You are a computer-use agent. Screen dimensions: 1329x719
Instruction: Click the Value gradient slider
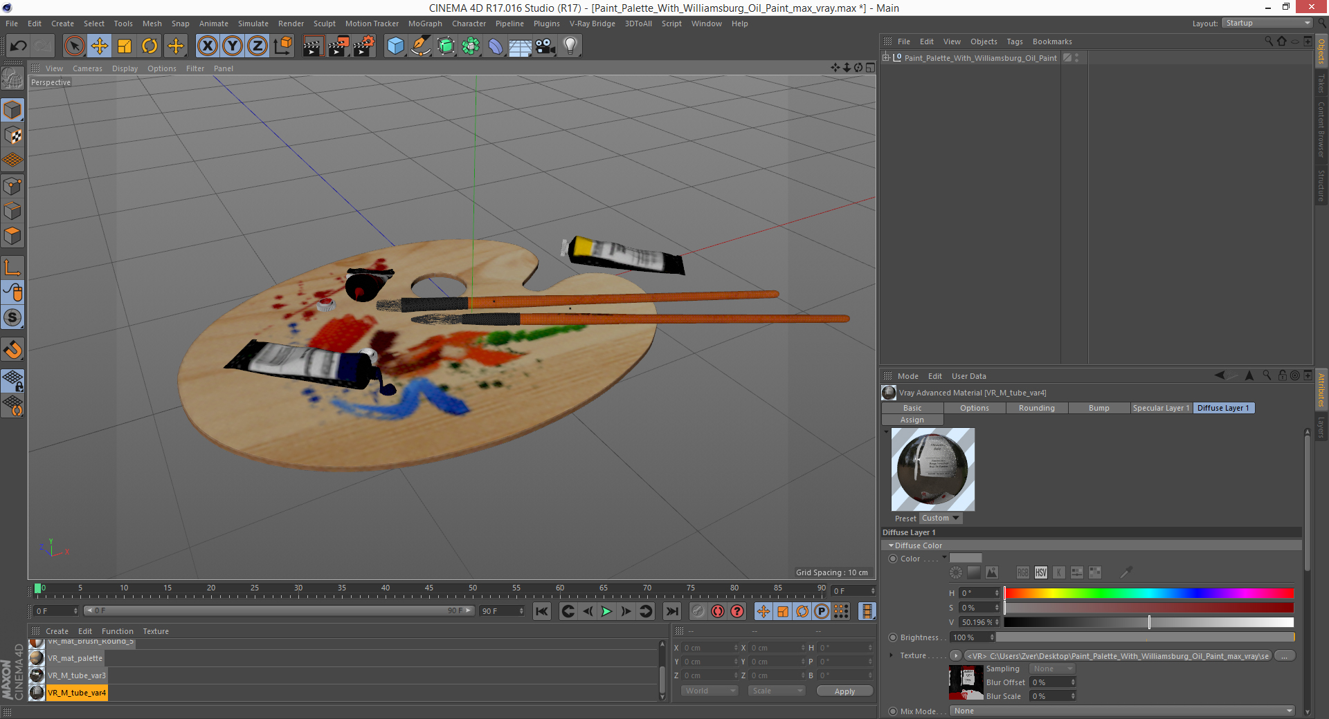coord(1149,622)
